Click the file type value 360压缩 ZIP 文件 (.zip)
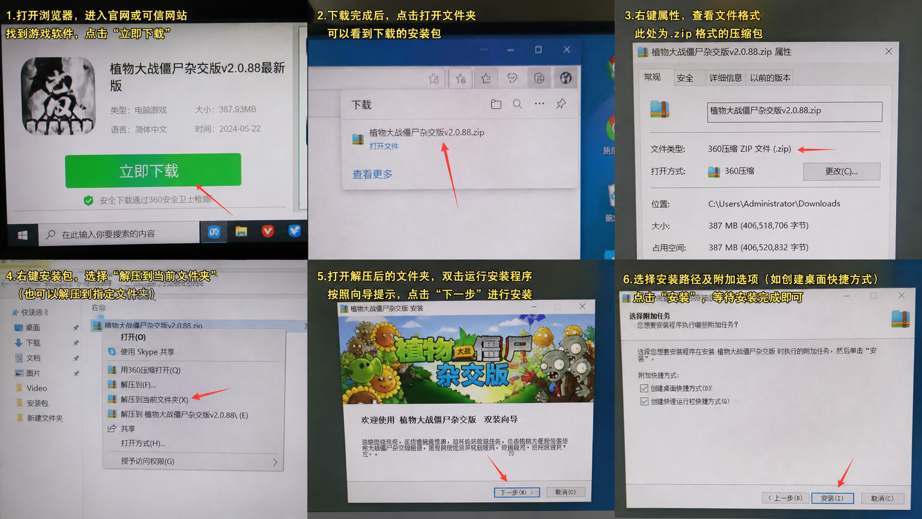 point(749,149)
